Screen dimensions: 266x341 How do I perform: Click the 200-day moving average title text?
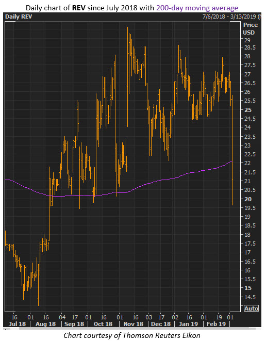(197, 8)
